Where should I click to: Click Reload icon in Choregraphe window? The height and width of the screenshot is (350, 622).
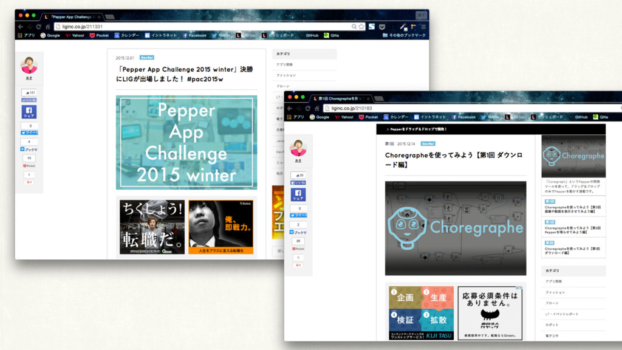click(308, 108)
